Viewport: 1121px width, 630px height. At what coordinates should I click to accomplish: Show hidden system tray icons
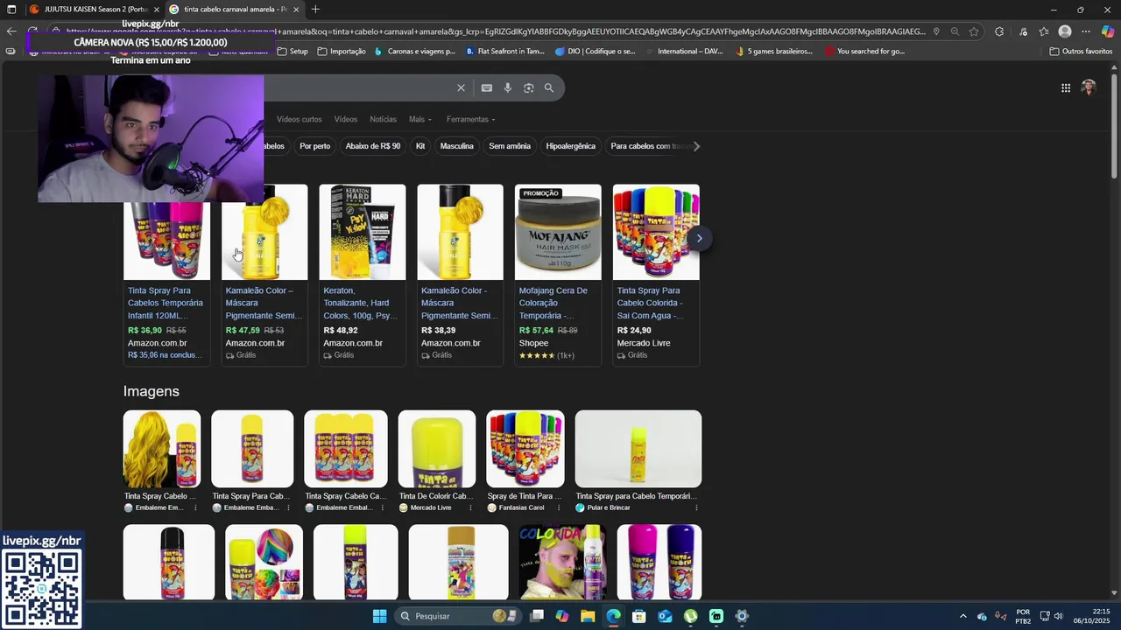962,616
